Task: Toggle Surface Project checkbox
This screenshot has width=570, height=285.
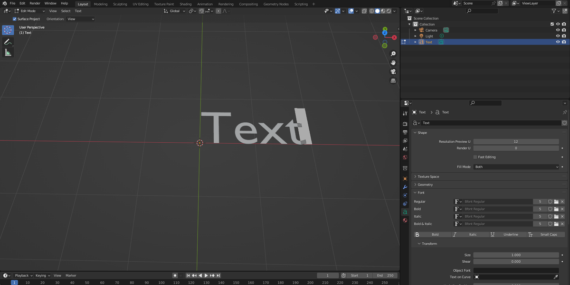Action: click(14, 19)
